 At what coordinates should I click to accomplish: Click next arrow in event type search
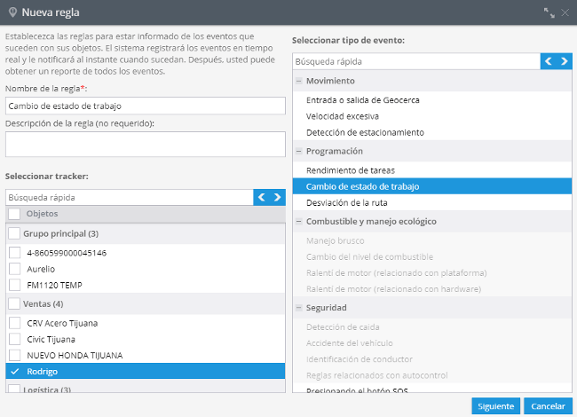564,61
